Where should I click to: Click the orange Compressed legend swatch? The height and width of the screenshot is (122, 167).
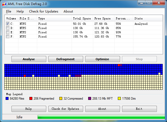61,99
